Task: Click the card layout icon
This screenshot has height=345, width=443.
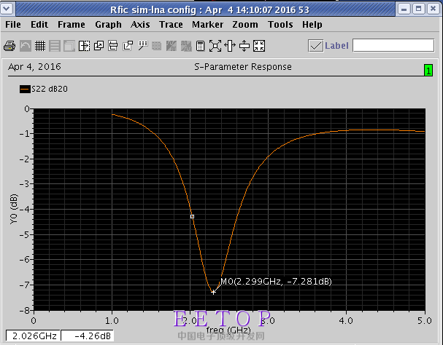Action: (113, 46)
